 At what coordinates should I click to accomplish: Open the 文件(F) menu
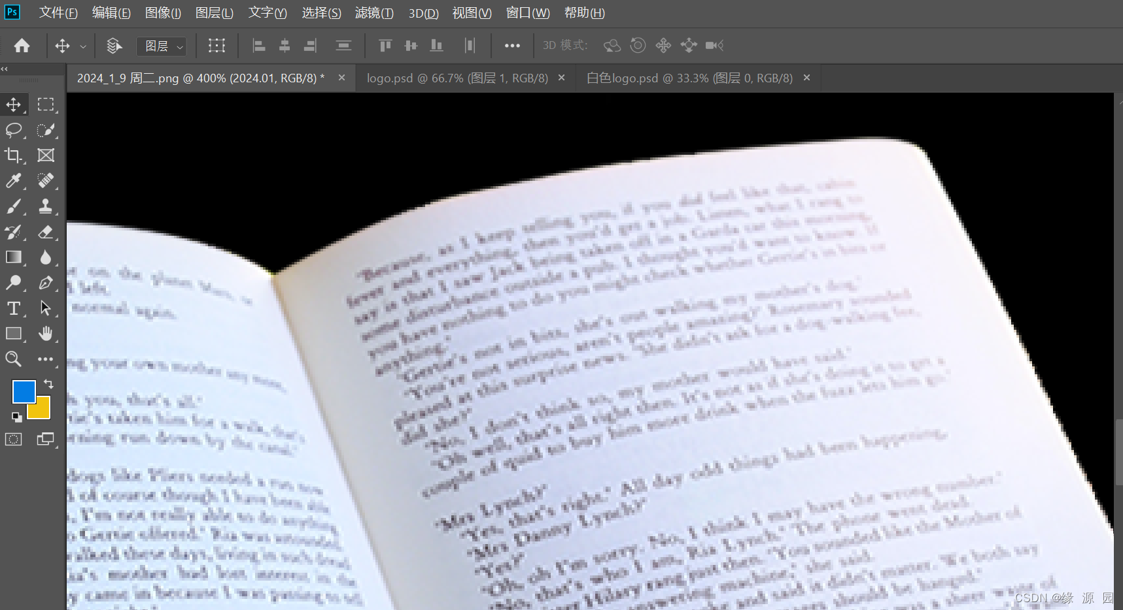point(58,13)
